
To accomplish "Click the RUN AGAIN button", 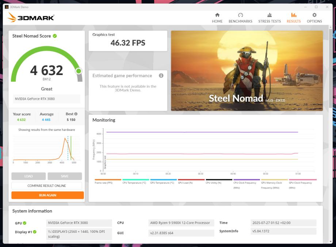I will click(x=47, y=195).
